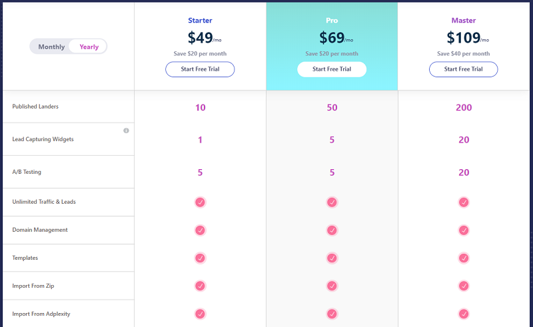533x327 pixels.
Task: Click Pro checkmark for Import From Adplexity
Action: [332, 314]
